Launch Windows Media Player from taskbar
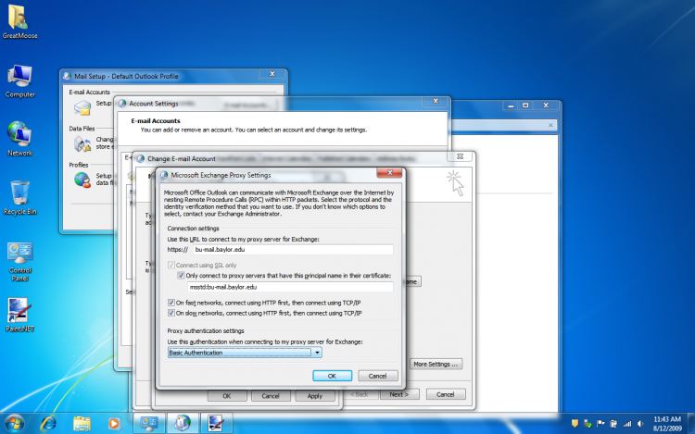 (x=114, y=424)
